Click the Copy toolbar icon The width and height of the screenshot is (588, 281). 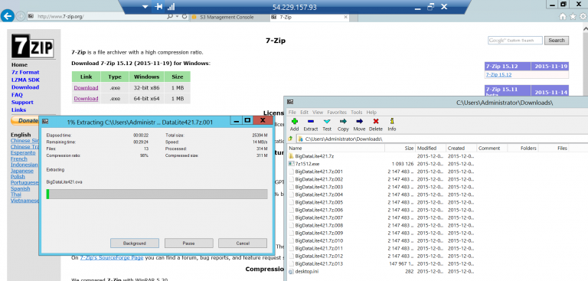(343, 121)
